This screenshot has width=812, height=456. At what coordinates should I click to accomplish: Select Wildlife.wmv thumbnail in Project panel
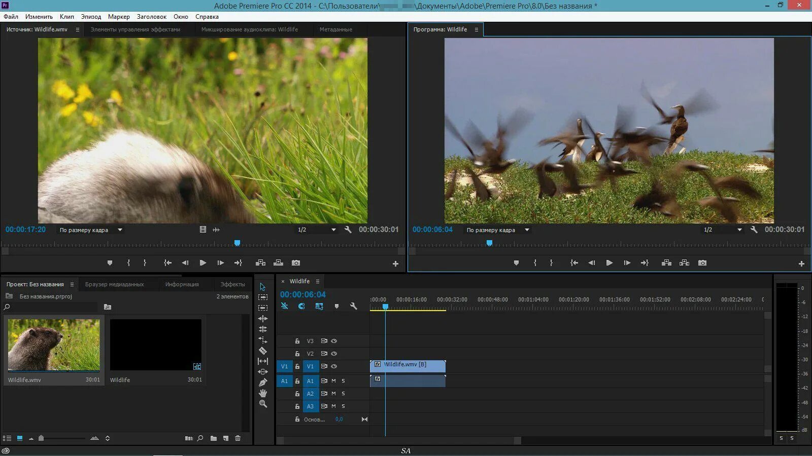click(54, 345)
